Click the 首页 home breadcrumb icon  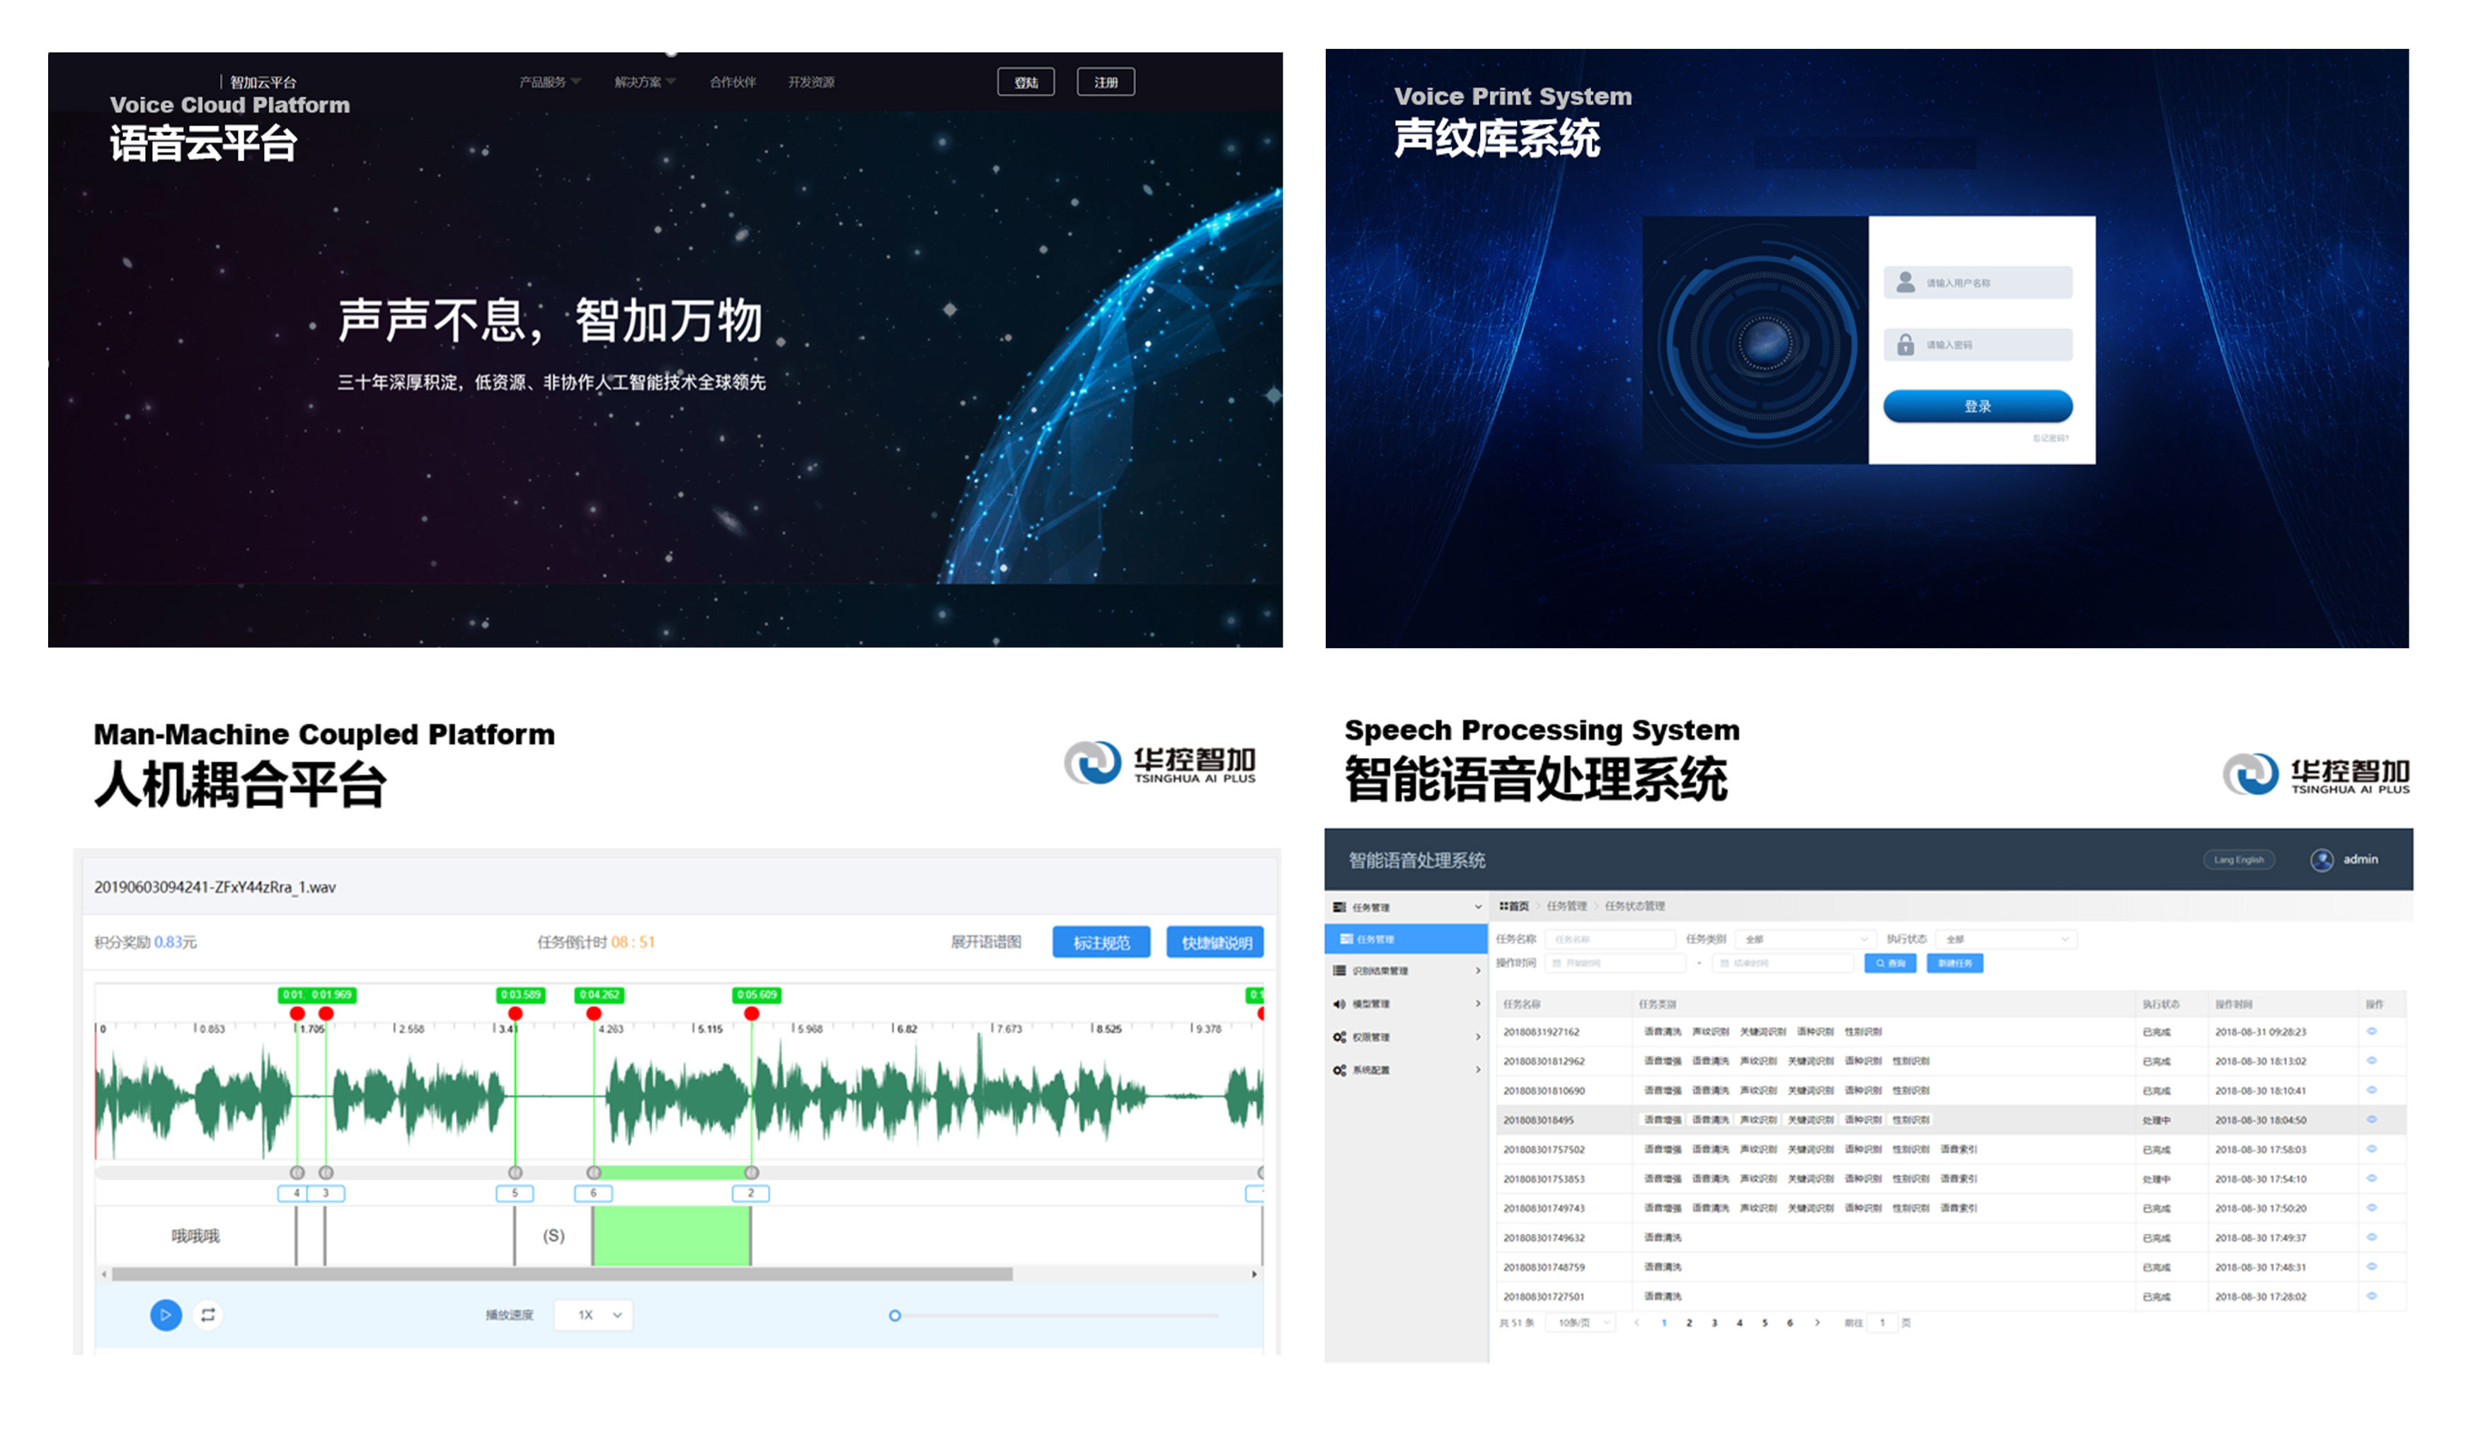pos(1506,906)
